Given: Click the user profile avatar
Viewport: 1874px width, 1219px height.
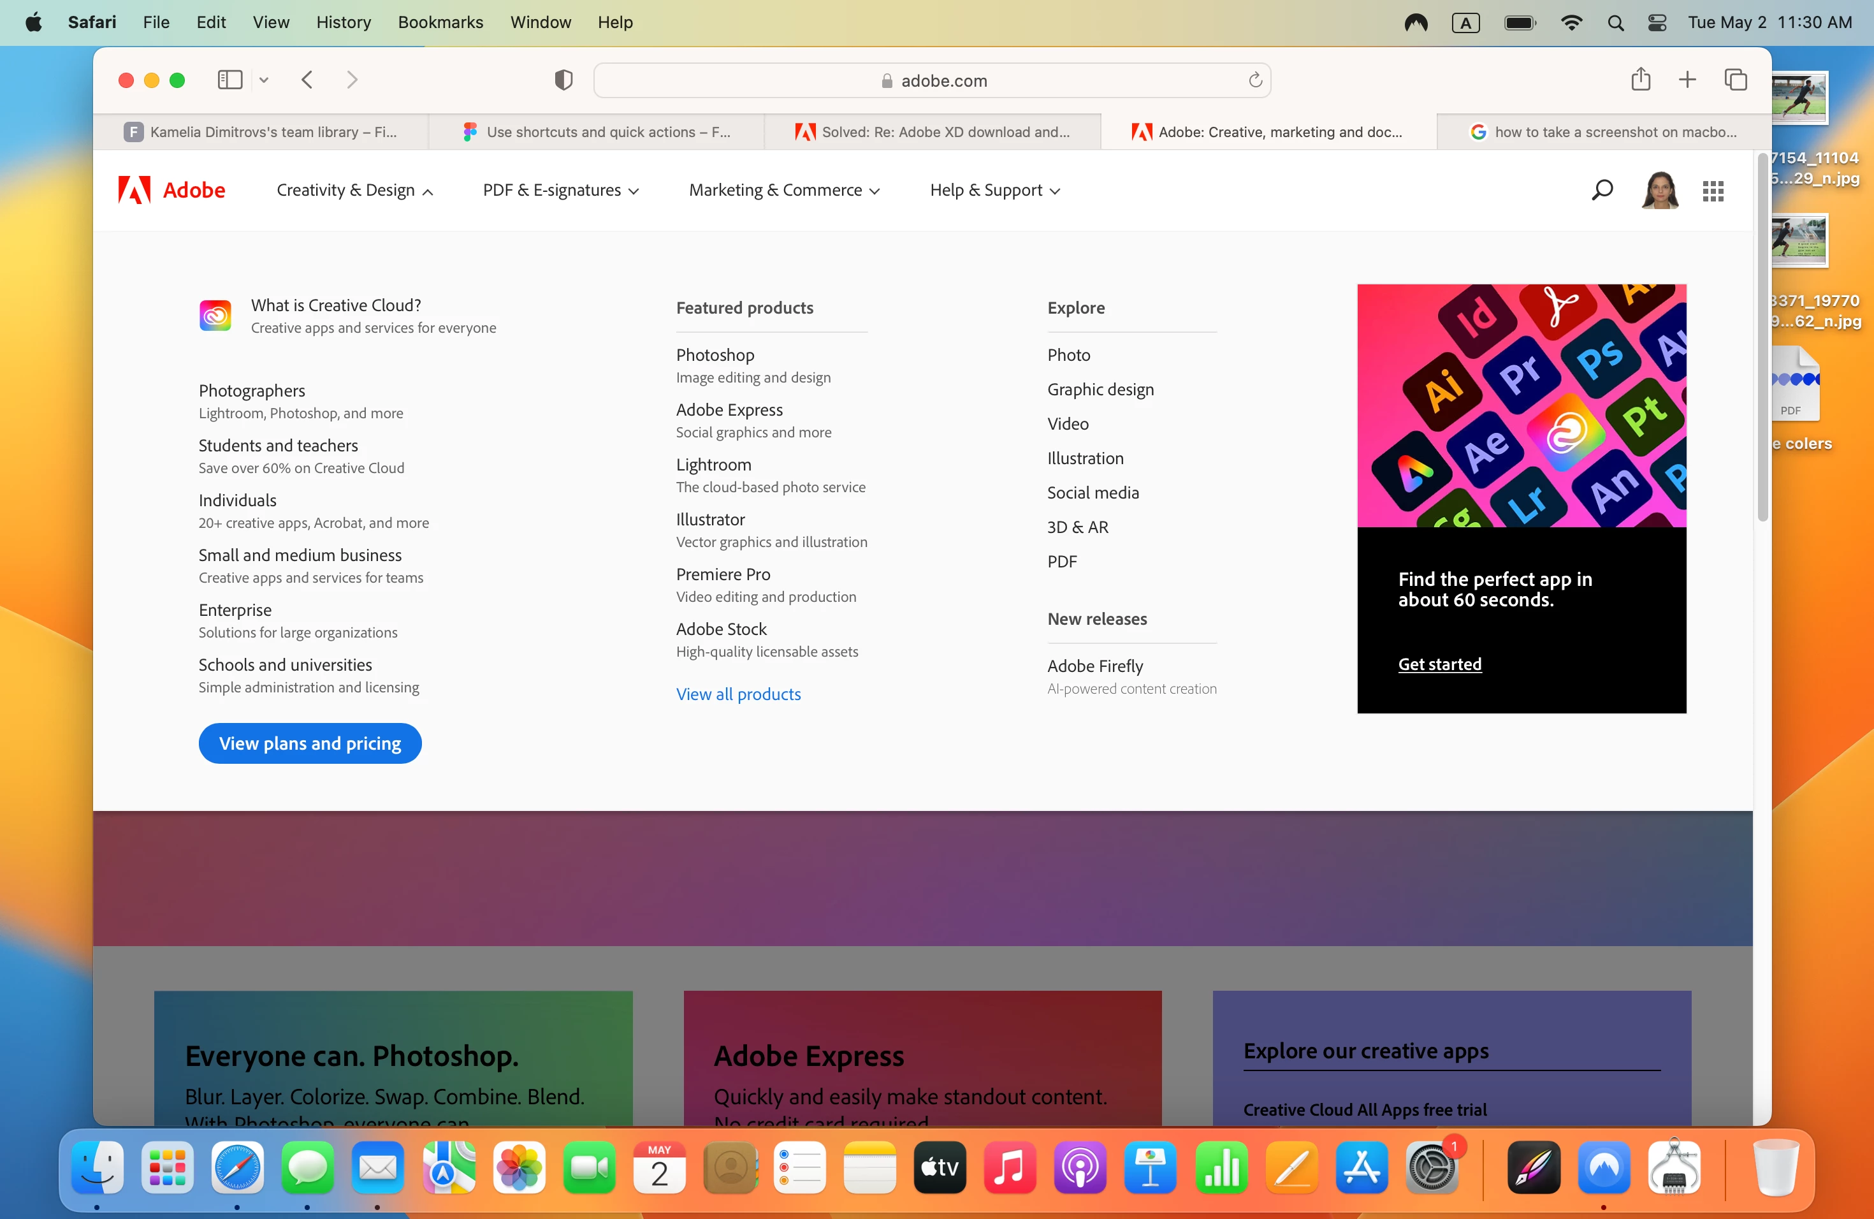Looking at the screenshot, I should (1660, 190).
